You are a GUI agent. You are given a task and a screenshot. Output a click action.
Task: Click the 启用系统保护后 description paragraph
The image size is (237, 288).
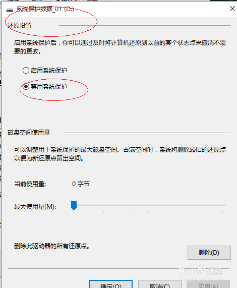[x=120, y=47]
